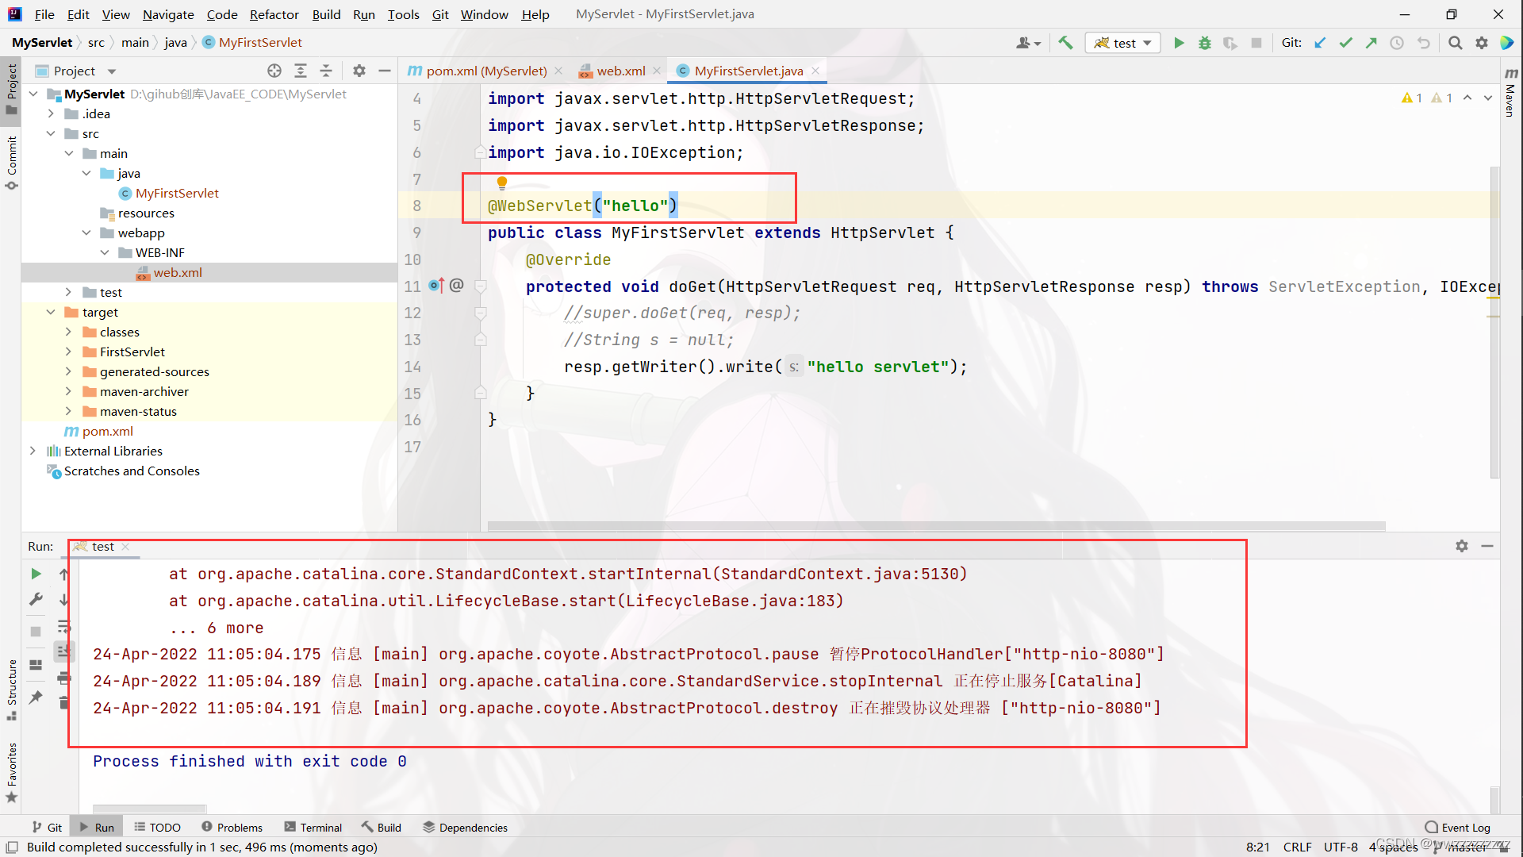Close the MyFirstServlet.java tab
The width and height of the screenshot is (1523, 857).
pyautogui.click(x=815, y=71)
